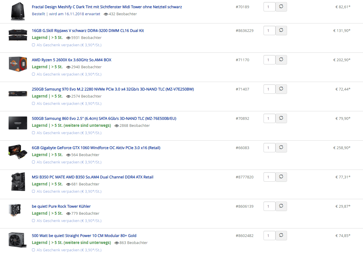Click the be quiet! cooler thumbnail

(15, 210)
